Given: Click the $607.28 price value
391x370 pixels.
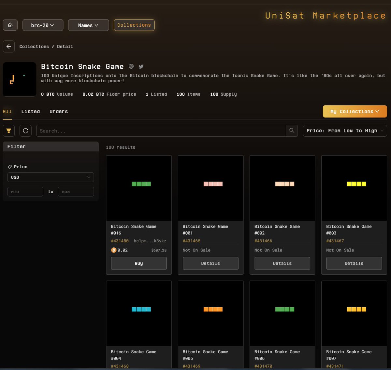Looking at the screenshot, I should tap(159, 250).
